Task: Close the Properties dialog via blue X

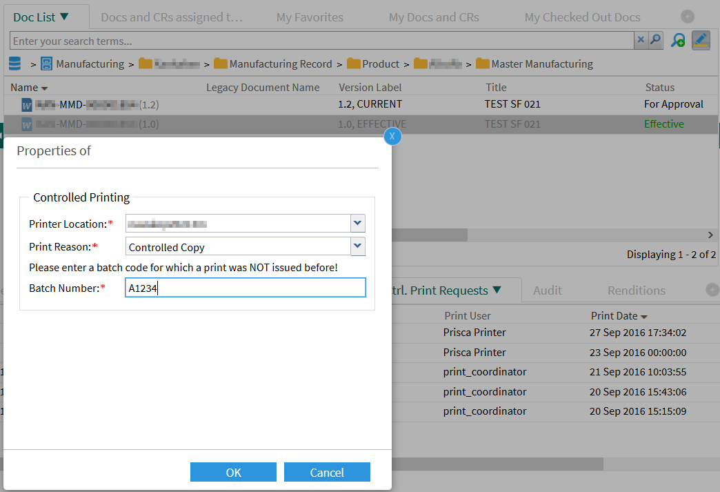Action: [x=392, y=136]
